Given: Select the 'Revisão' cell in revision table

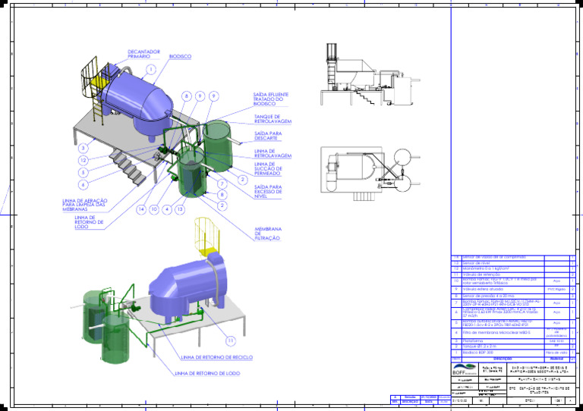Looking at the screenshot, I should 410,397.
